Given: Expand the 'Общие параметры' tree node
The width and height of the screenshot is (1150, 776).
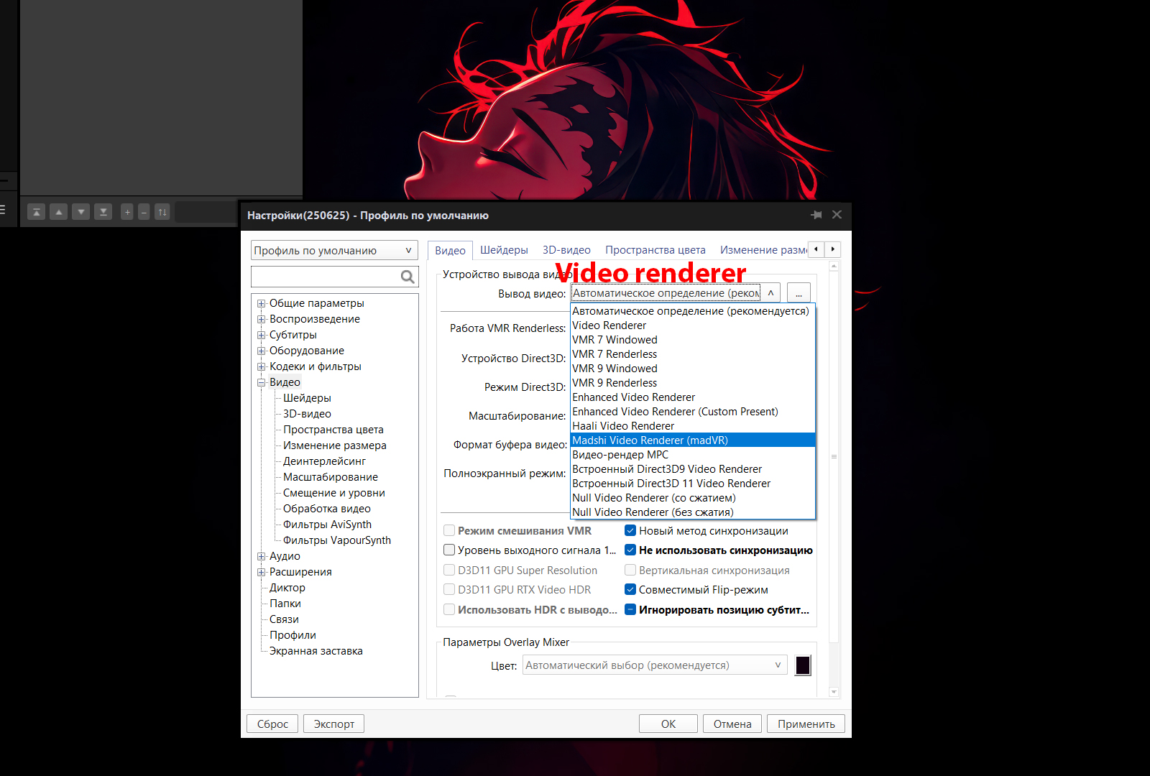Looking at the screenshot, I should 262,303.
